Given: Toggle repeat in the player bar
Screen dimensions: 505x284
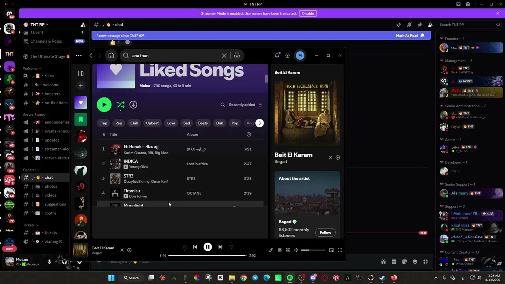Looking at the screenshot, I should point(231,247).
